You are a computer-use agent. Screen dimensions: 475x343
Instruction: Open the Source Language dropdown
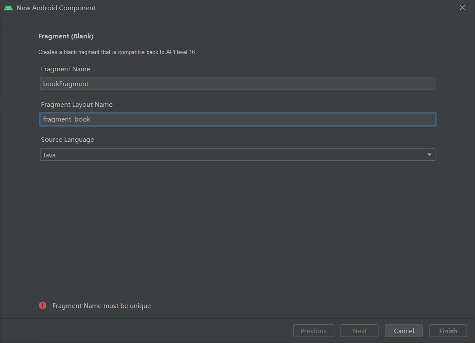tap(237, 154)
